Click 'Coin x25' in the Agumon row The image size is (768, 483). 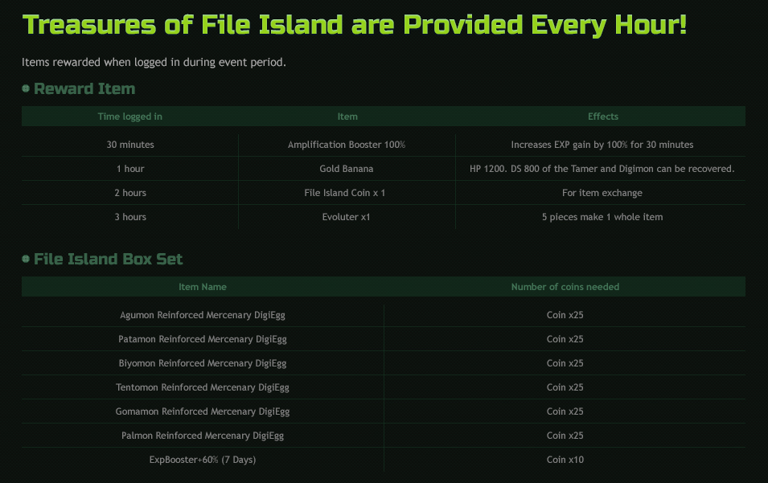pos(565,315)
